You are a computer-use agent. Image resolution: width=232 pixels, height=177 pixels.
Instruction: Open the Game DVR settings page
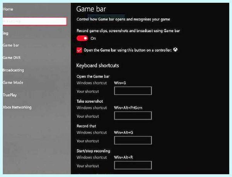click(x=12, y=58)
